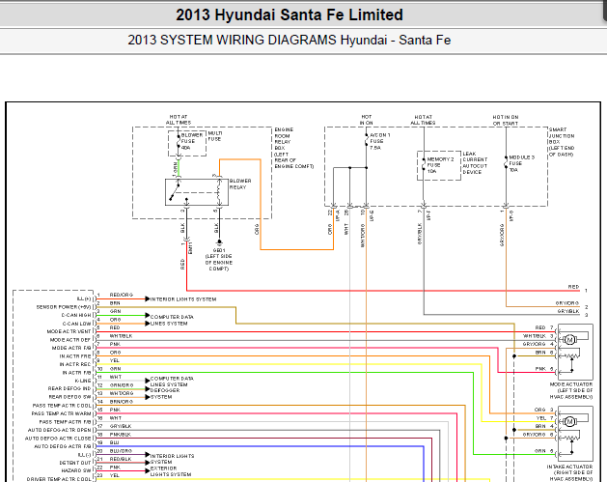Viewport: 607px width, 482px height.
Task: Select the "DRIVER TEMP ACTR COOL" pin label
Action: (x=59, y=479)
